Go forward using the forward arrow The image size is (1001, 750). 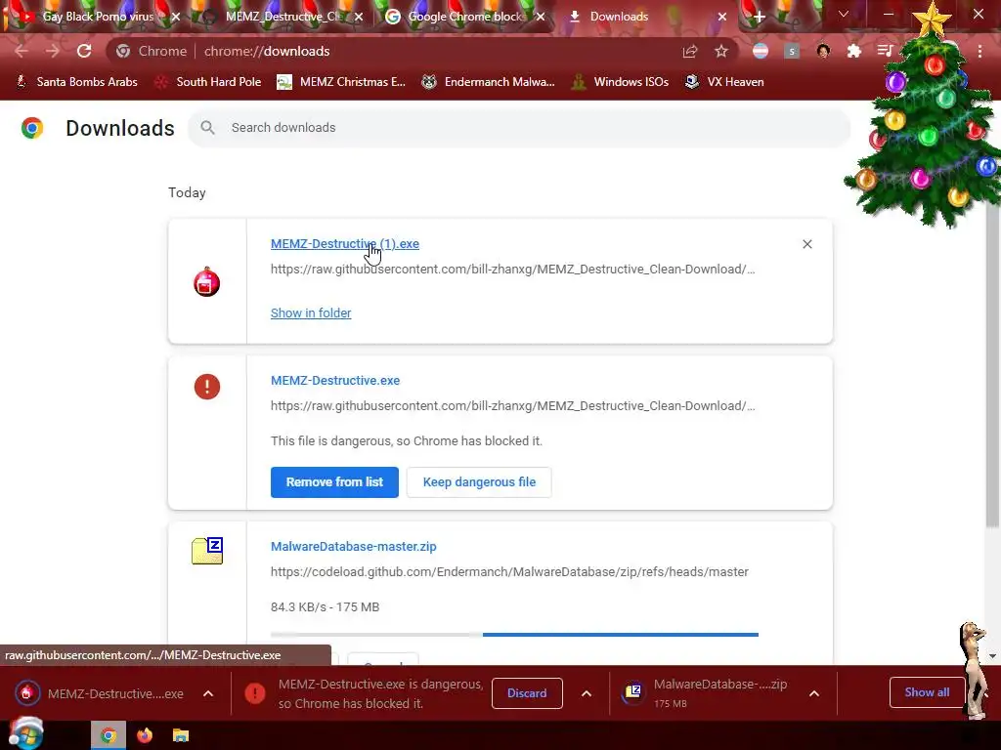53,51
